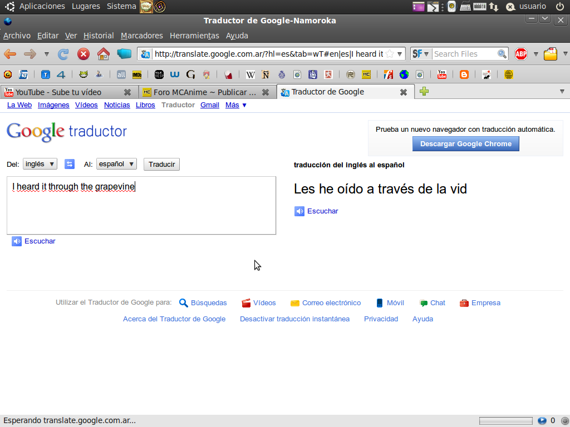Open the list all tabs dropdown
This screenshot has height=427, width=570.
[x=562, y=92]
